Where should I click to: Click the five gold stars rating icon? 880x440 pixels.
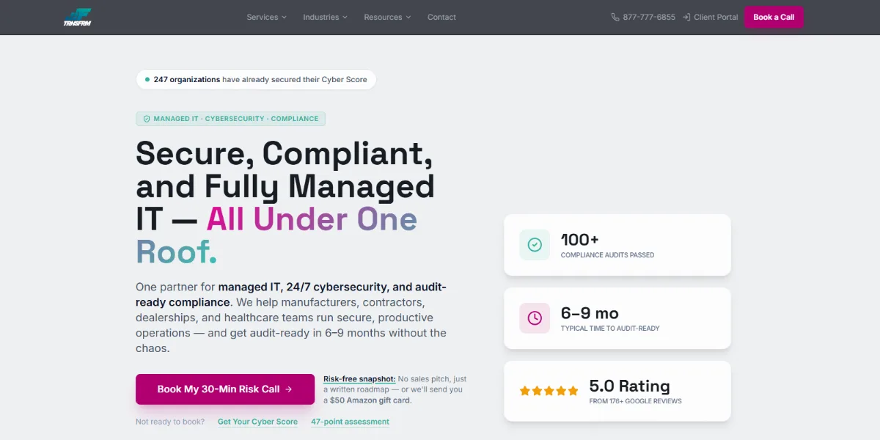tap(549, 391)
